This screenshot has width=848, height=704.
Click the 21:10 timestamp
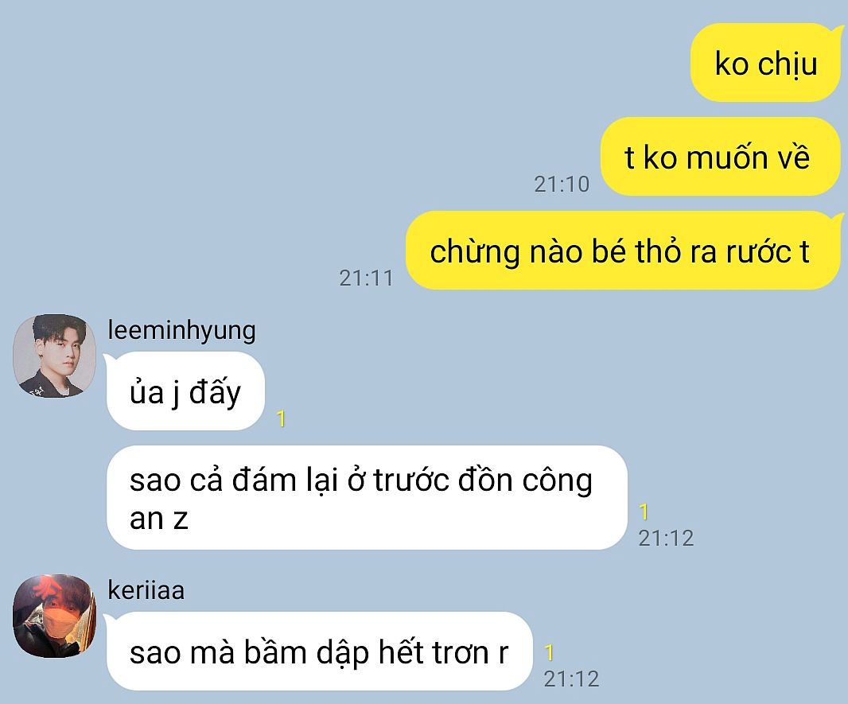click(x=562, y=185)
